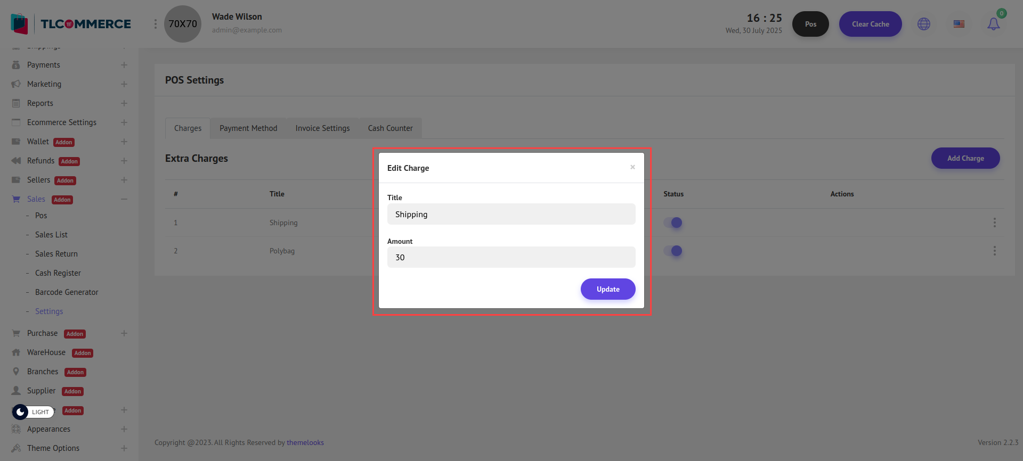Click the TLCommerce logo
The height and width of the screenshot is (461, 1023).
pos(71,24)
